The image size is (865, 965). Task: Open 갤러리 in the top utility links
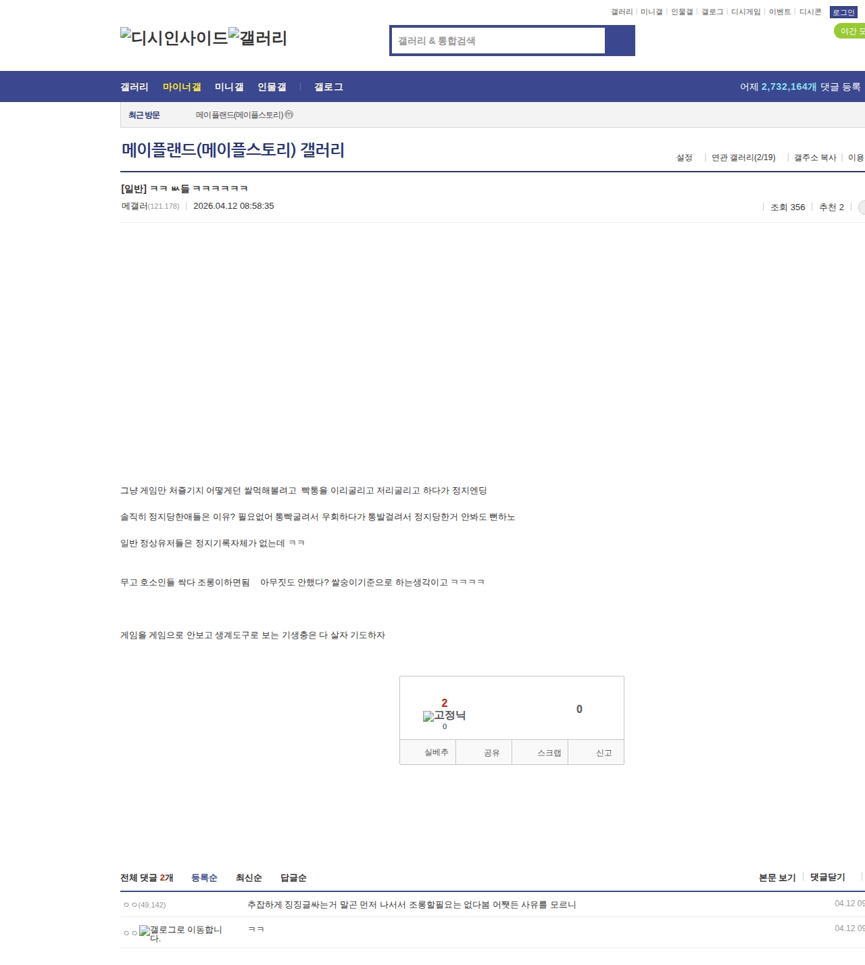point(622,12)
